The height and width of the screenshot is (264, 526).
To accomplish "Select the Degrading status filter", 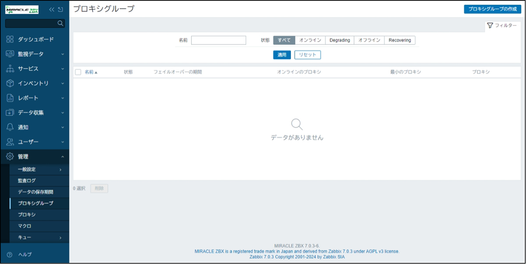I will click(339, 40).
